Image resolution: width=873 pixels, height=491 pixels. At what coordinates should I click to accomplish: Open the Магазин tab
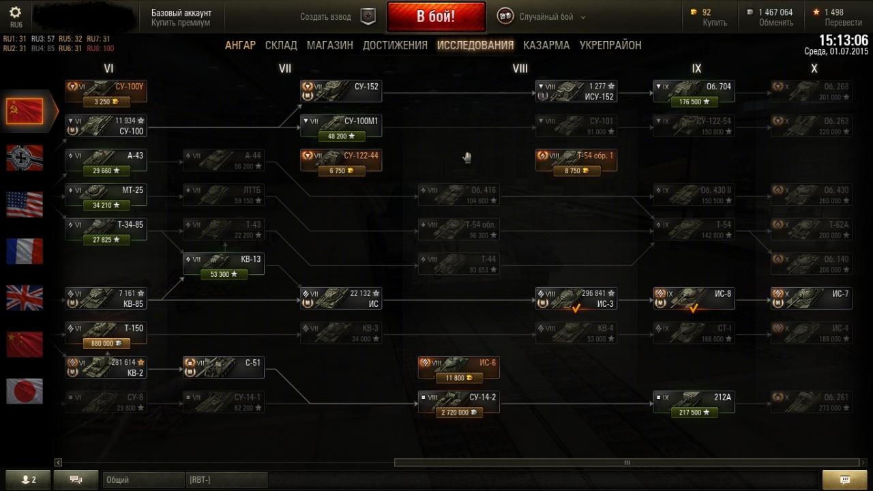(330, 45)
